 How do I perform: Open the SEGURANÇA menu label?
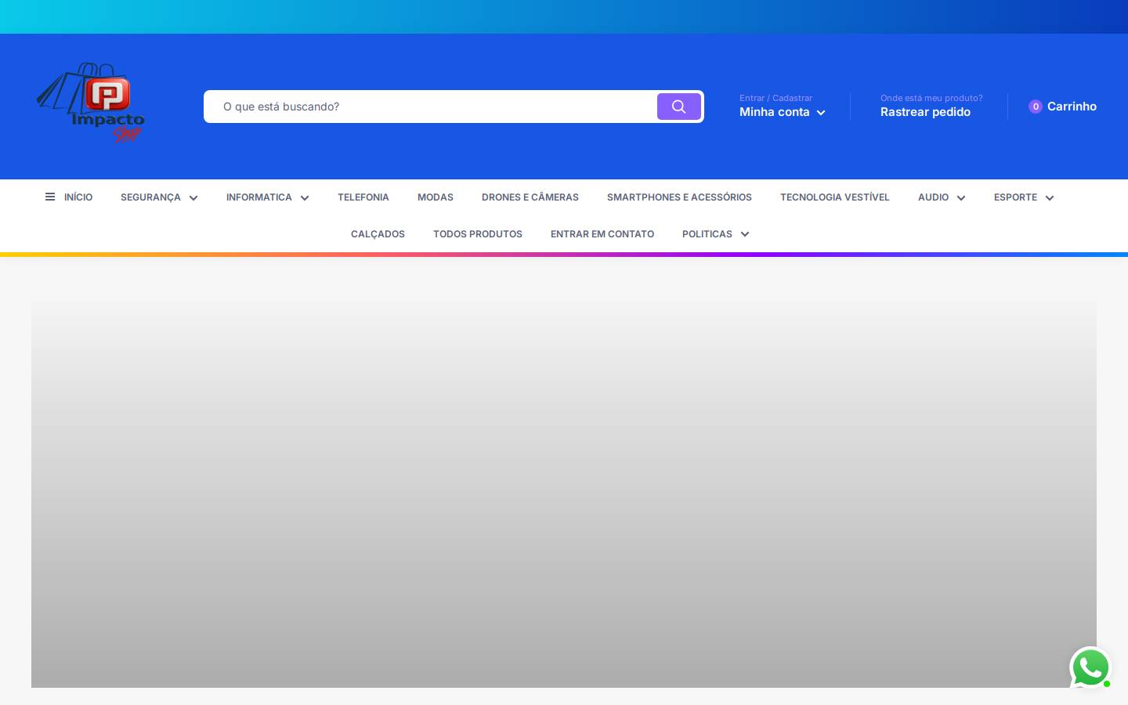pyautogui.click(x=150, y=197)
